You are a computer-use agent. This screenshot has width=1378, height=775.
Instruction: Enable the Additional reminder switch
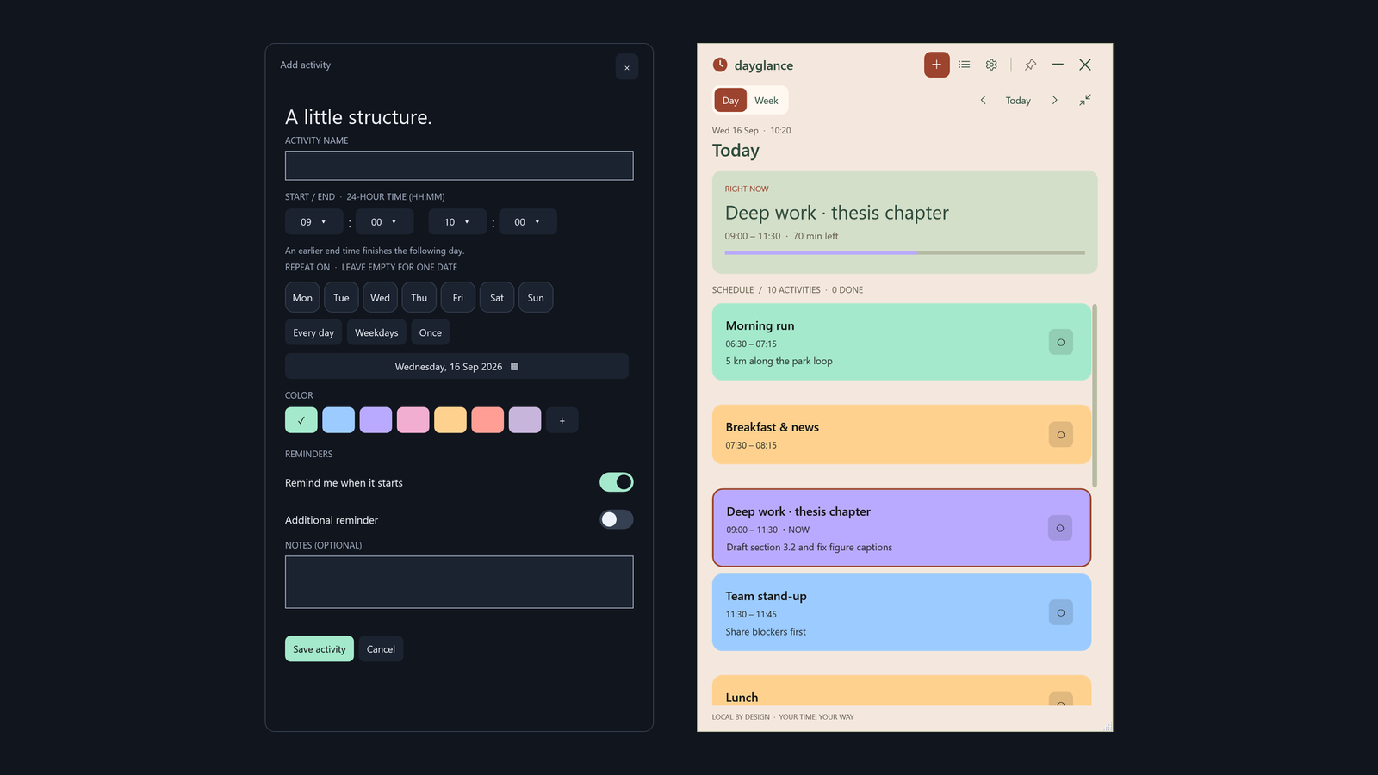click(x=616, y=519)
